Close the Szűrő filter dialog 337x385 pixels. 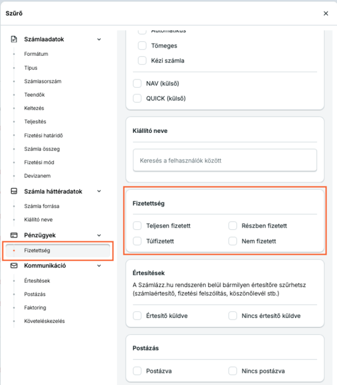pos(326,13)
